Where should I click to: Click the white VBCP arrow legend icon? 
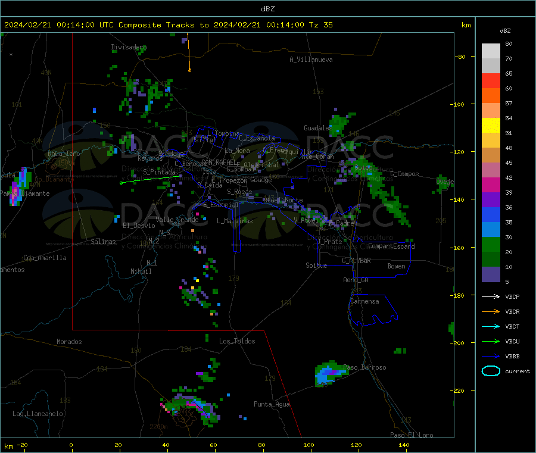[x=491, y=296]
